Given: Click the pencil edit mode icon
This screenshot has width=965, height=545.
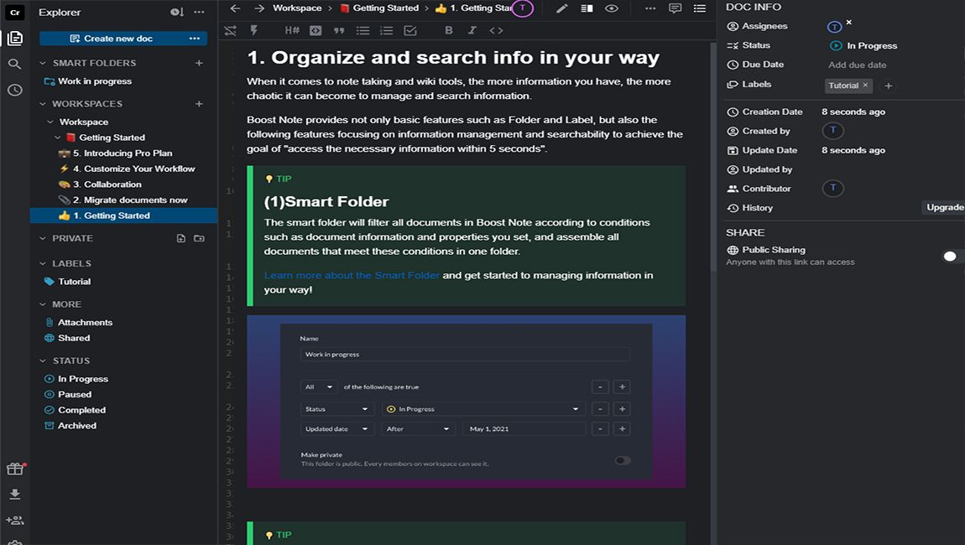Looking at the screenshot, I should (x=561, y=8).
